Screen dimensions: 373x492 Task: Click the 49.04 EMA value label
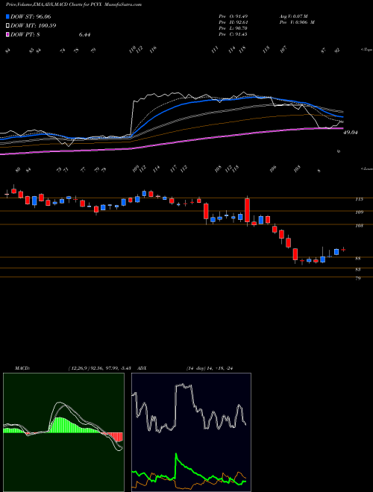351,133
